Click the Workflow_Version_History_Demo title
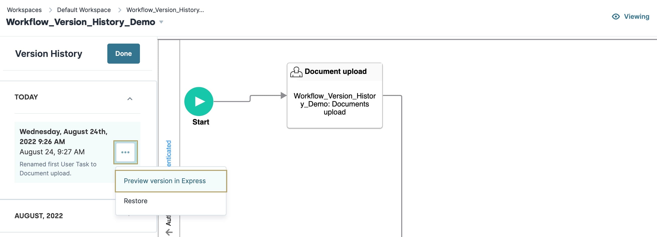This screenshot has width=657, height=237. click(x=80, y=22)
